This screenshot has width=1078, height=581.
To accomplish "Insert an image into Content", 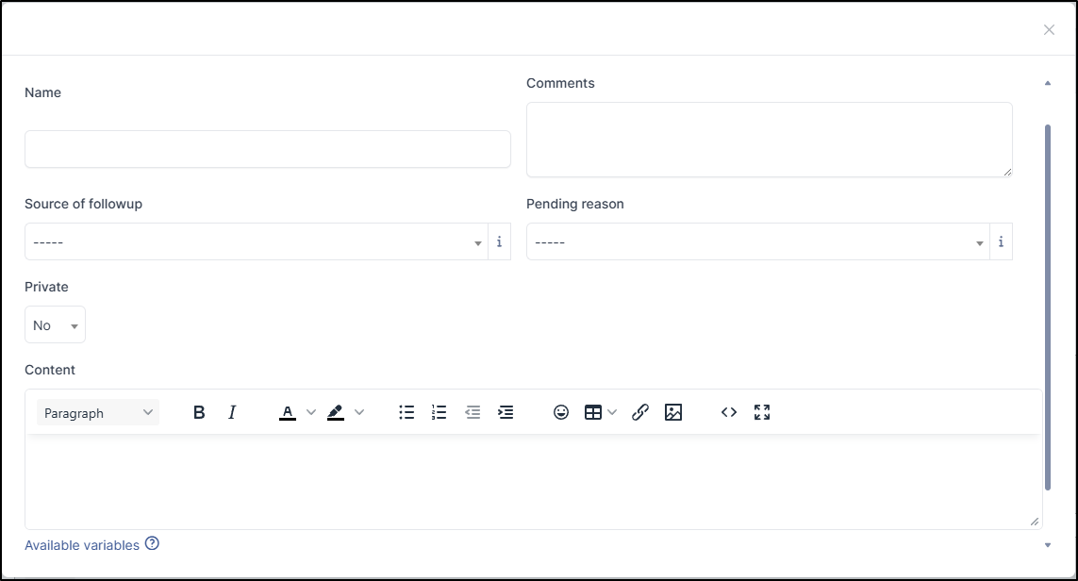I will (x=673, y=412).
